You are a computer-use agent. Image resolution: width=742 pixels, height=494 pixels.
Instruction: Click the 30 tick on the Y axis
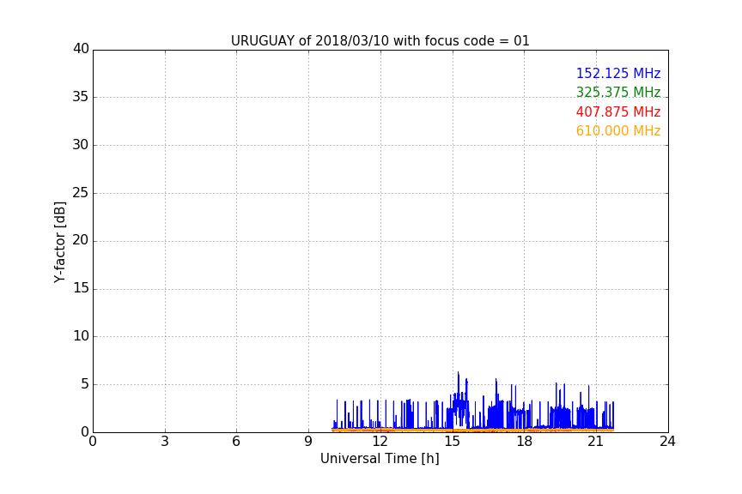[81, 145]
